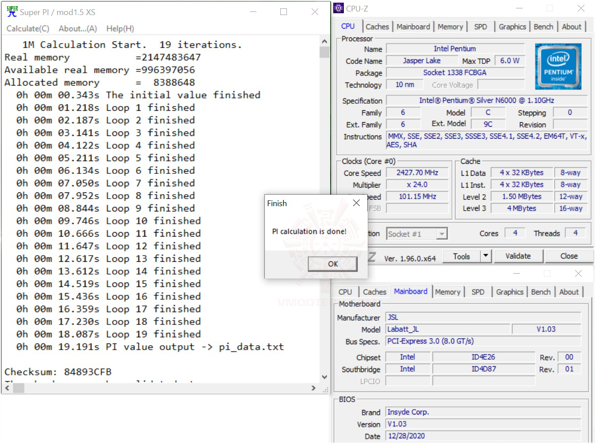Click the Super PI vertical scrollbar down arrow
Viewport: 595px width, 444px height.
pos(324,377)
